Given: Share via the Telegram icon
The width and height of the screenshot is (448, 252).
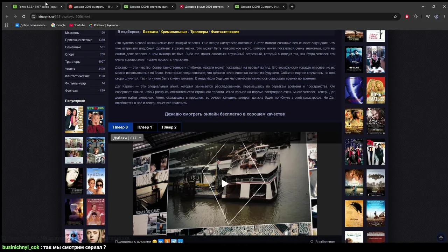Looking at the screenshot, I should [174, 241].
